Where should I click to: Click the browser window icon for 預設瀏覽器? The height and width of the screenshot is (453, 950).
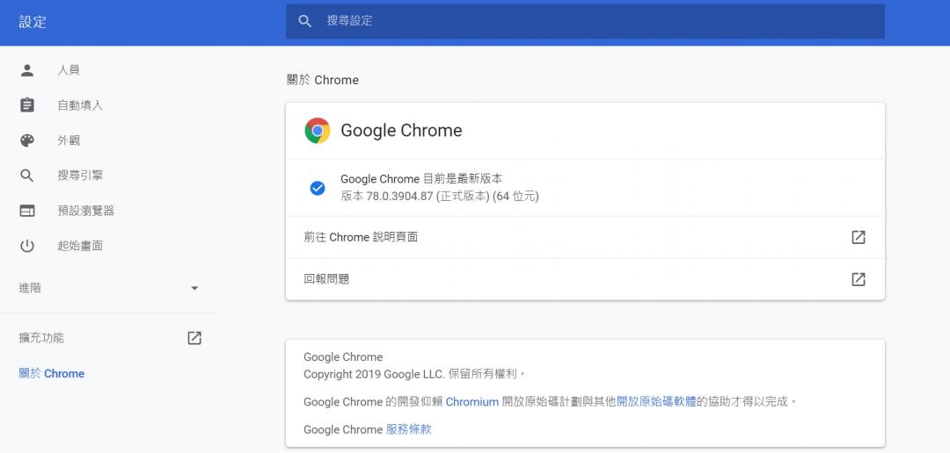point(27,211)
